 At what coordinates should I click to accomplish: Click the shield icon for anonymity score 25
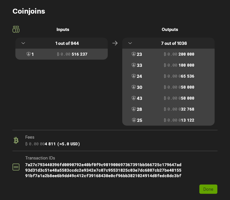(134, 120)
